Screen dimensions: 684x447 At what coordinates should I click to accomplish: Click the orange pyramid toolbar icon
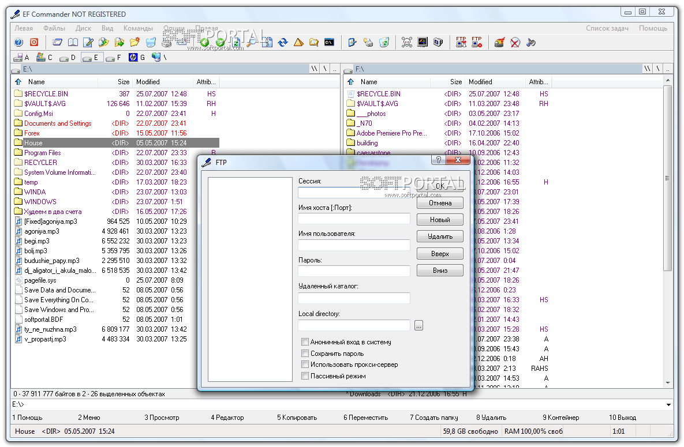click(298, 42)
